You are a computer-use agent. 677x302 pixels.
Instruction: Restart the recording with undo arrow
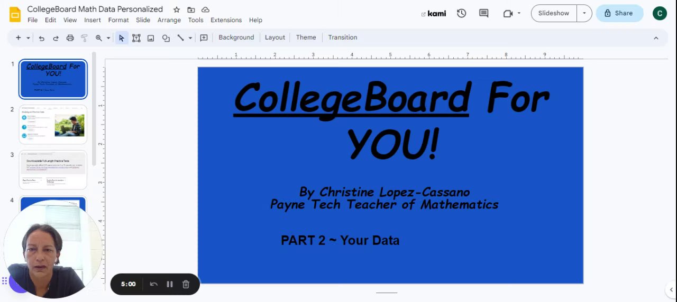(x=154, y=284)
